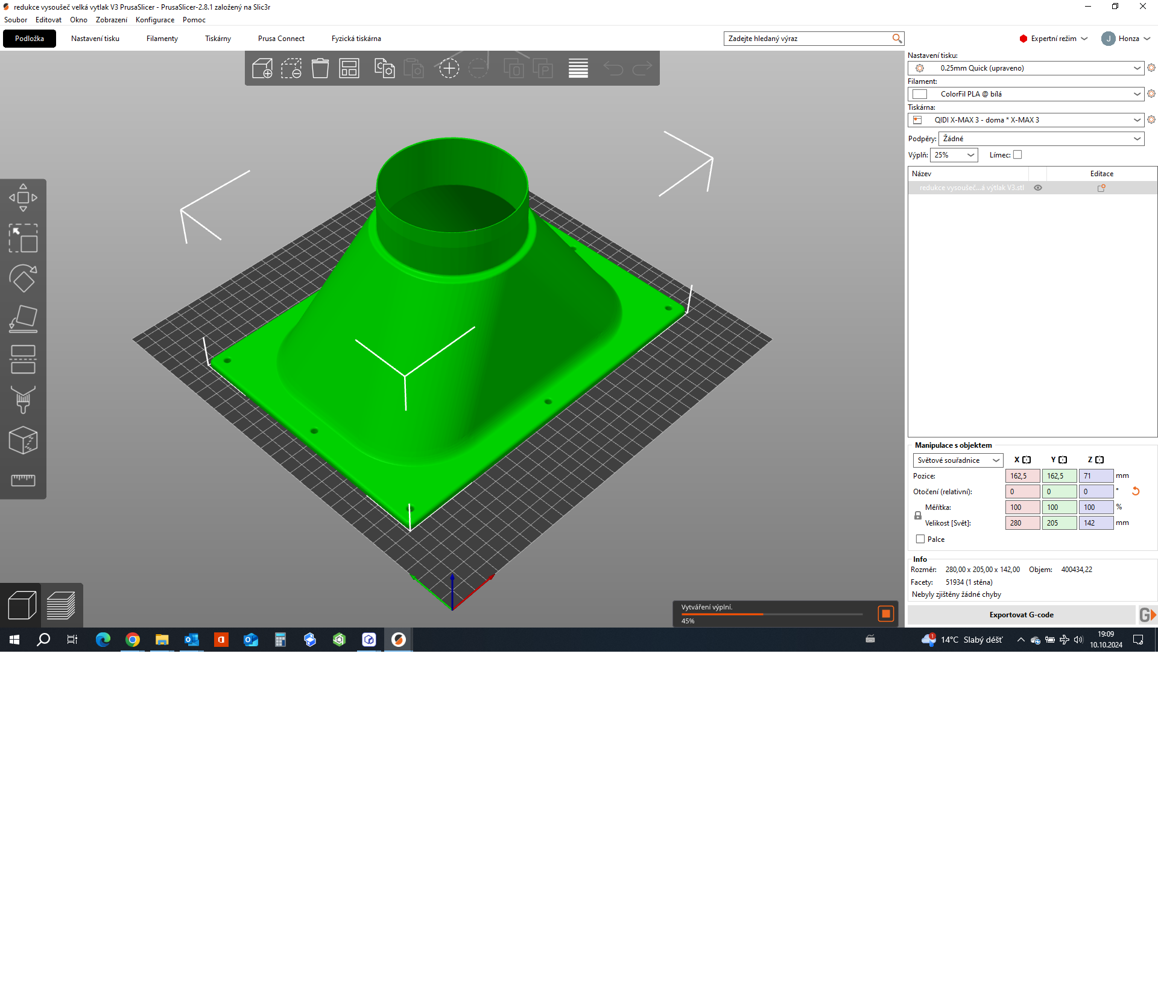Select the Seam painting cube tool
The width and height of the screenshot is (1158, 989).
(23, 440)
